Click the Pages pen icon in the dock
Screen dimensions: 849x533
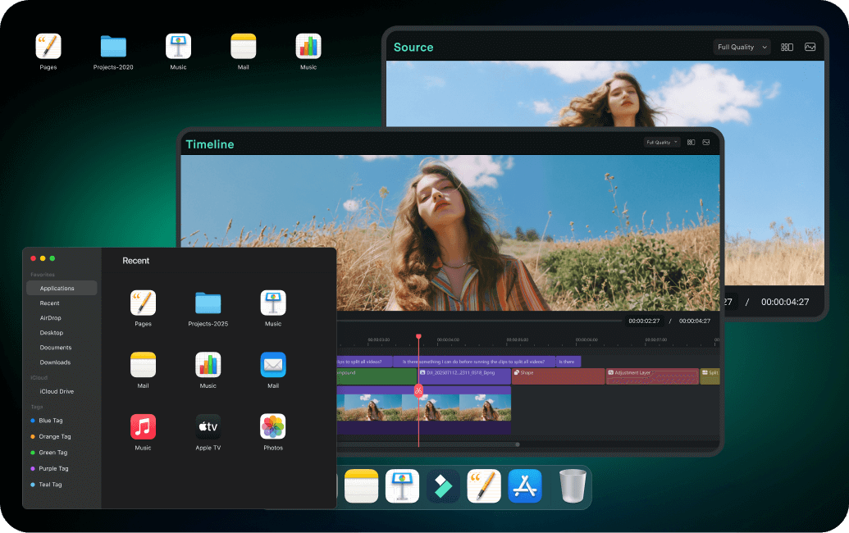(483, 486)
